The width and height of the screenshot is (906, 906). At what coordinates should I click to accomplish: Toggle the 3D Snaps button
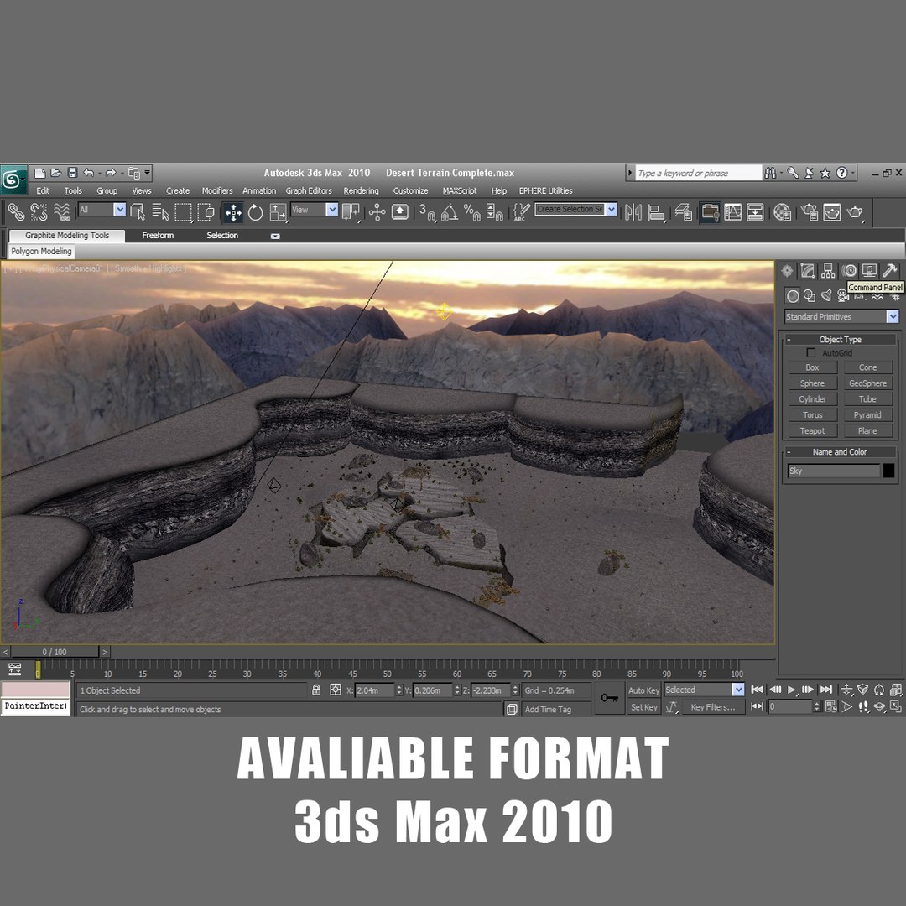pyautogui.click(x=427, y=212)
